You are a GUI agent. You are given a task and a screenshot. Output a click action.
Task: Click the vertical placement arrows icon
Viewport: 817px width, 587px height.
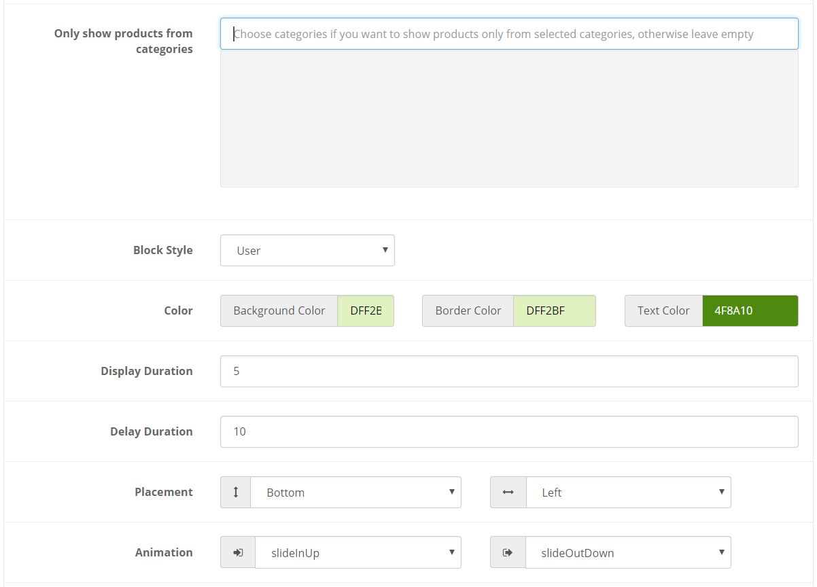click(236, 492)
